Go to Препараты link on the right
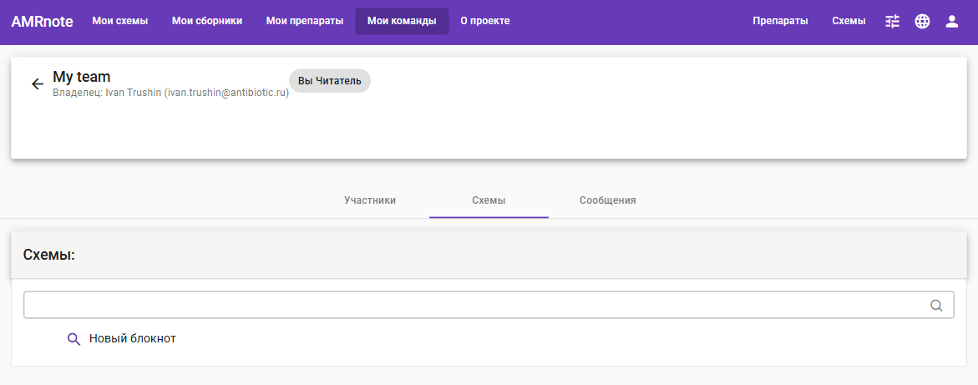The height and width of the screenshot is (385, 978). [x=780, y=21]
